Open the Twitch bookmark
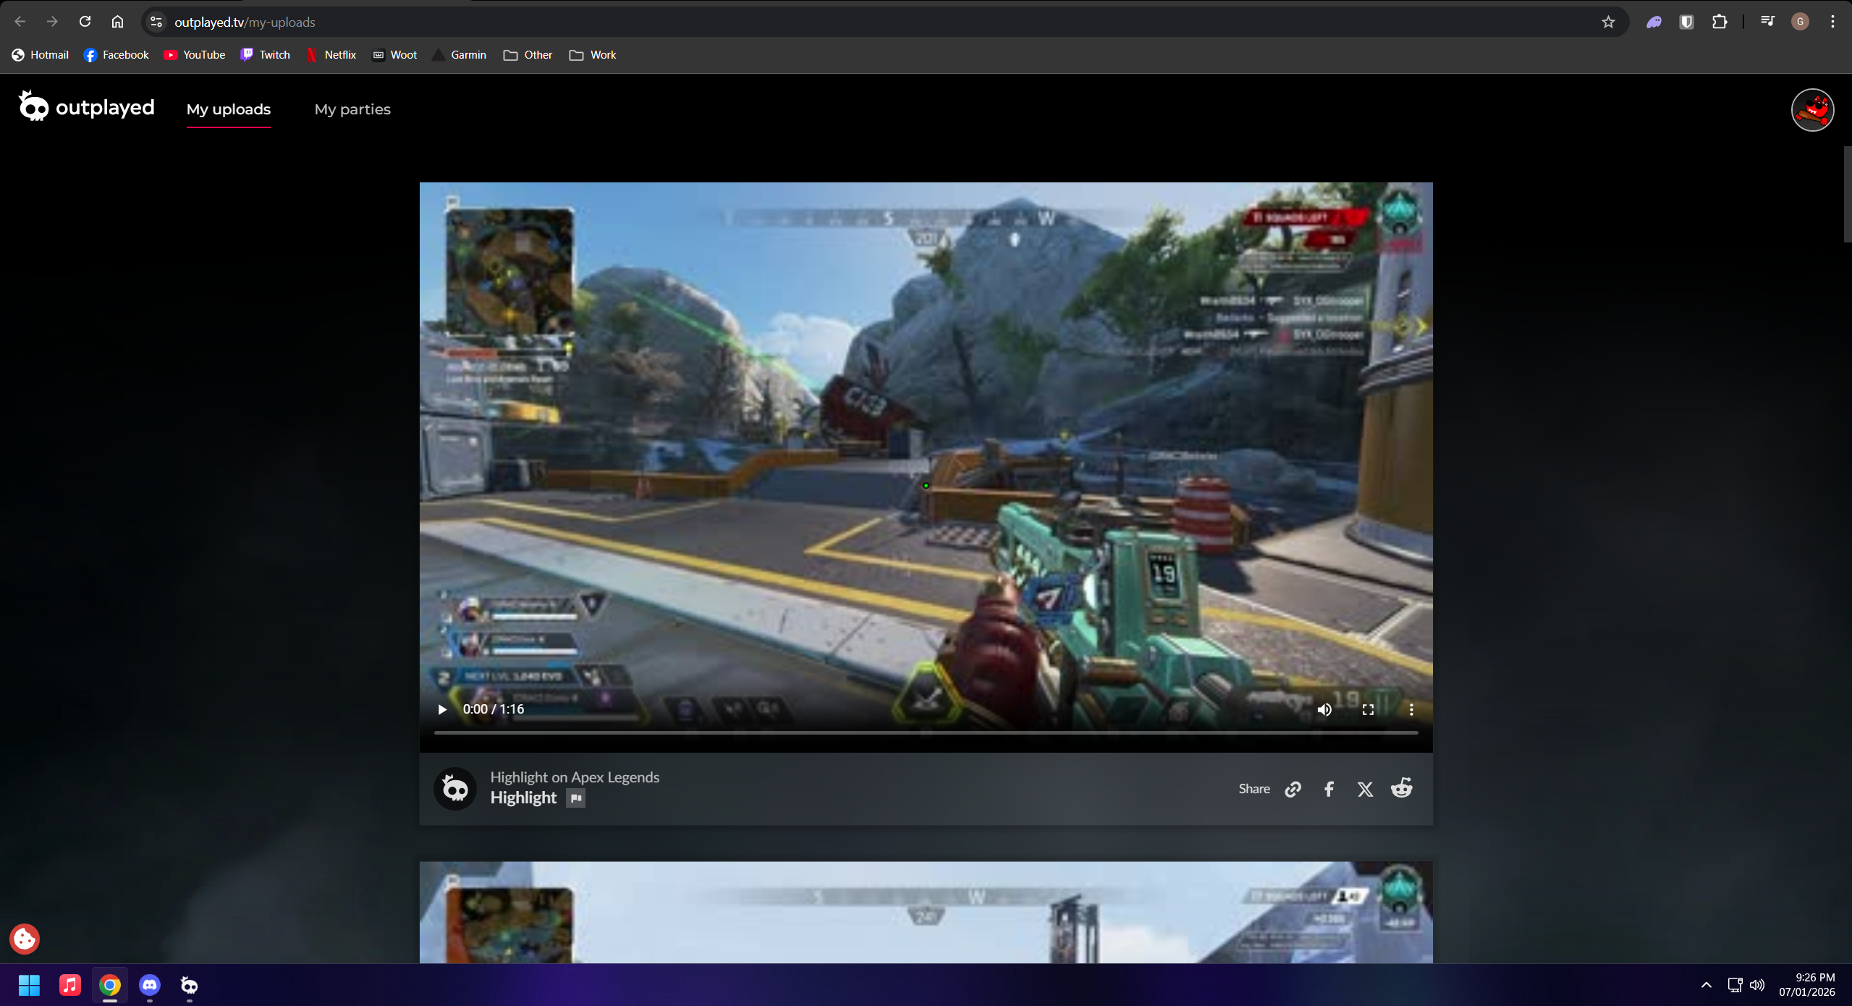This screenshot has height=1006, width=1852. (266, 55)
